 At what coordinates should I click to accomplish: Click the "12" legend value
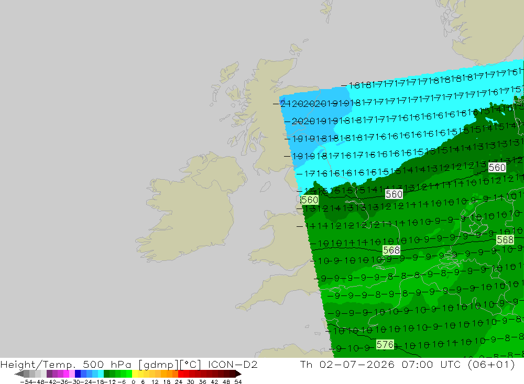pos(155,382)
